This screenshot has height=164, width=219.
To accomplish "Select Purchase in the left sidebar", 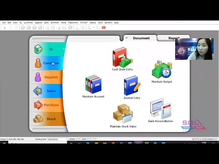I will (48, 105).
